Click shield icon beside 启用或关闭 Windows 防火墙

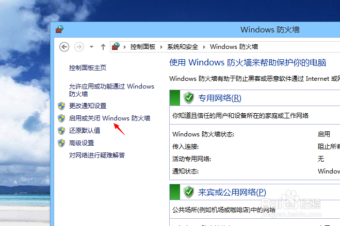61,118
